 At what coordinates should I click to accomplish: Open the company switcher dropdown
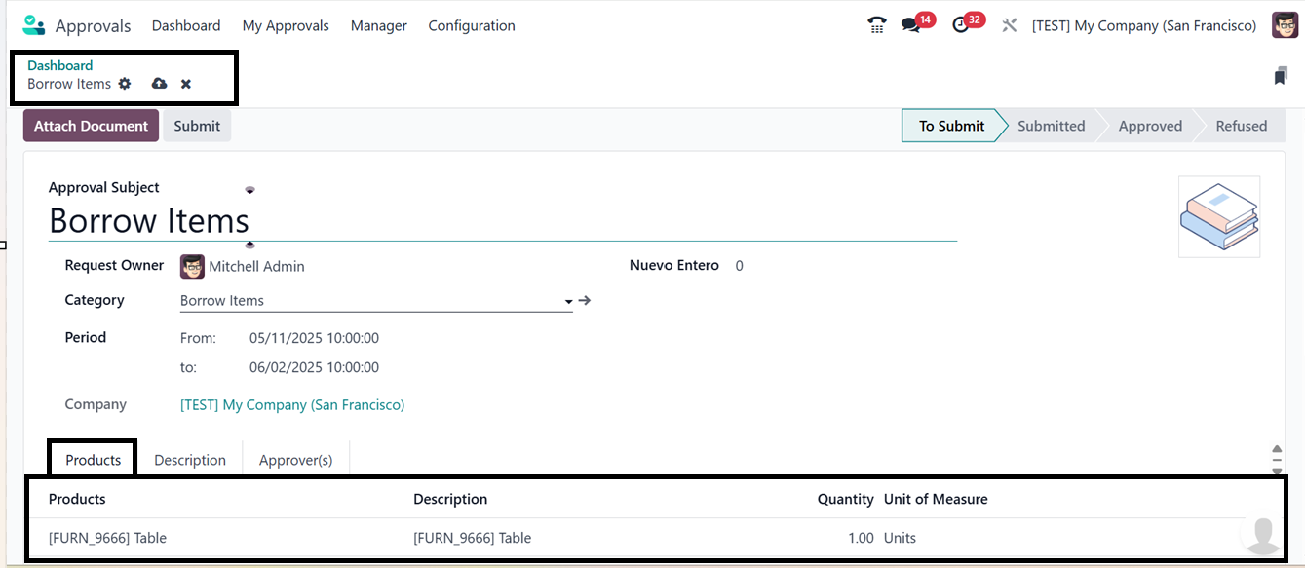pos(1144,25)
